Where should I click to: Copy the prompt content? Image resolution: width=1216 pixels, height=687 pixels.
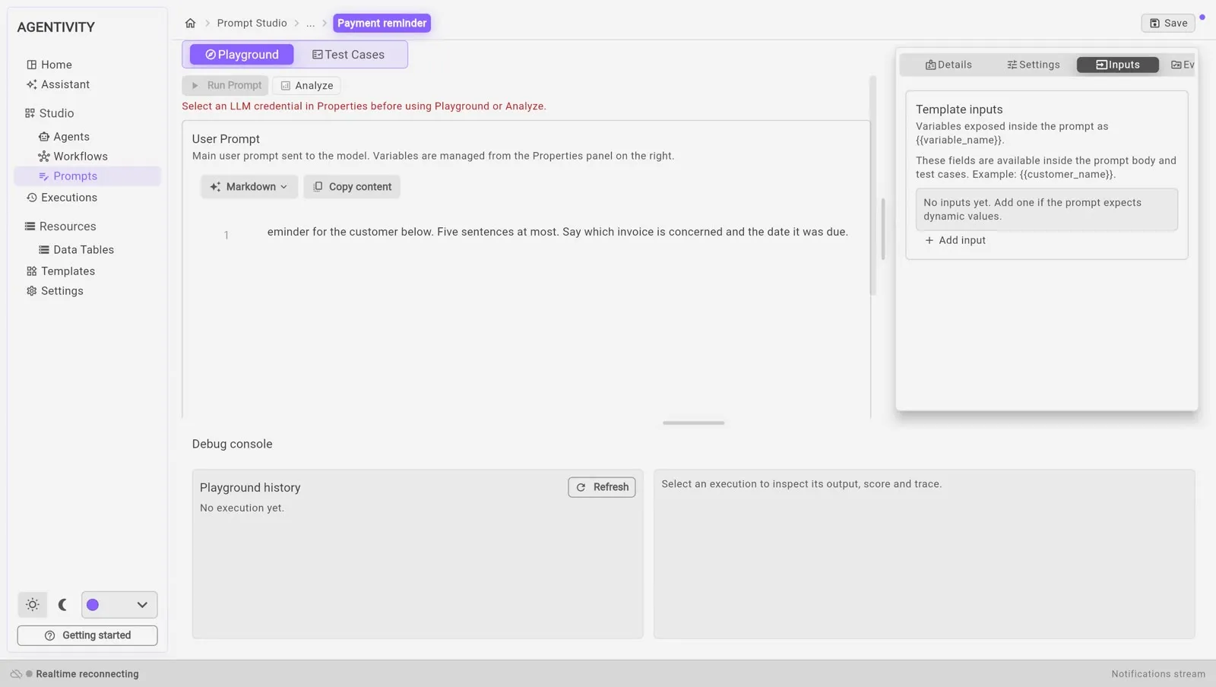pos(352,187)
